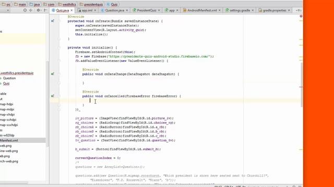The image size is (334, 187).
Task: Close the Question.java tab
Action: pyautogui.click(x=127, y=10)
